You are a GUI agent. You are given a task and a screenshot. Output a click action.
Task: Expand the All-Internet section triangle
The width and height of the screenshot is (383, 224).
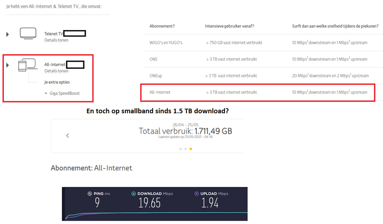(7, 64)
